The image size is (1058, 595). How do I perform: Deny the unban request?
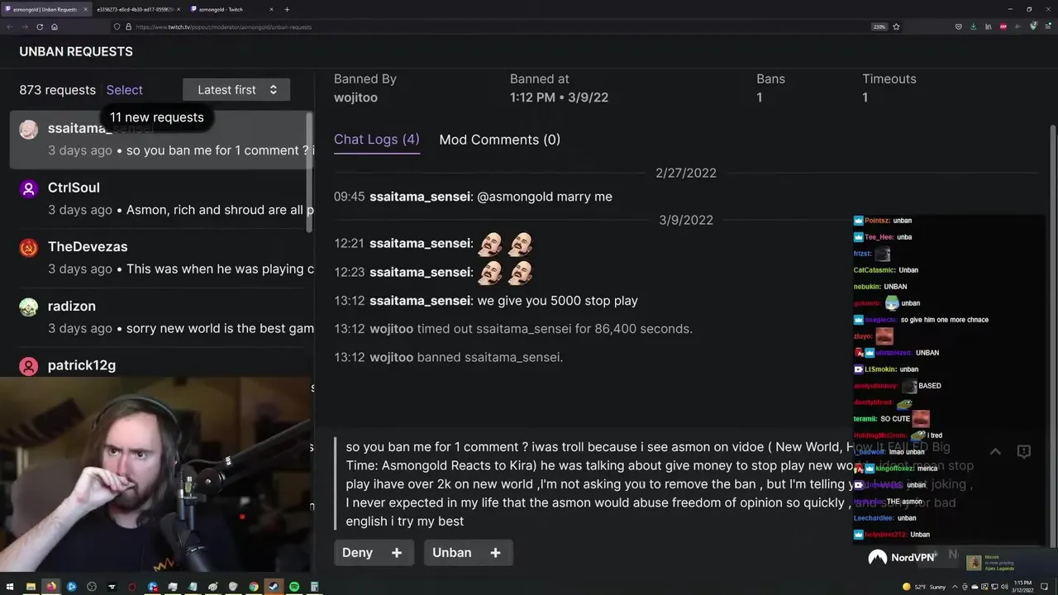coord(358,553)
